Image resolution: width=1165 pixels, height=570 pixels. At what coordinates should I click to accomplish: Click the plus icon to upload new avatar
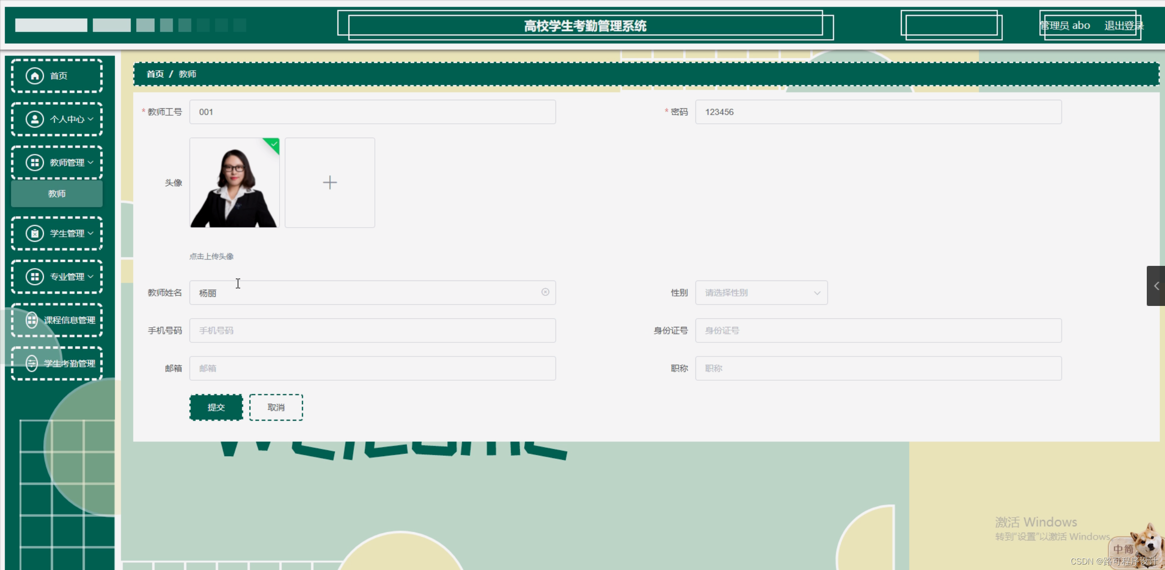tap(329, 182)
